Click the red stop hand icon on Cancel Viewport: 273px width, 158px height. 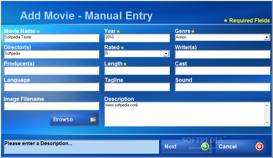tap(259, 146)
